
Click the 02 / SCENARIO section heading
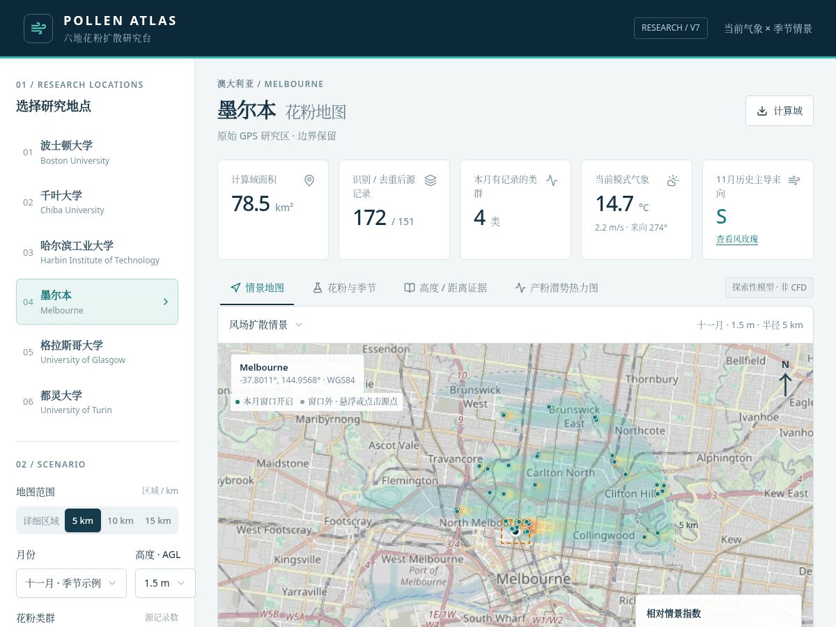click(51, 464)
